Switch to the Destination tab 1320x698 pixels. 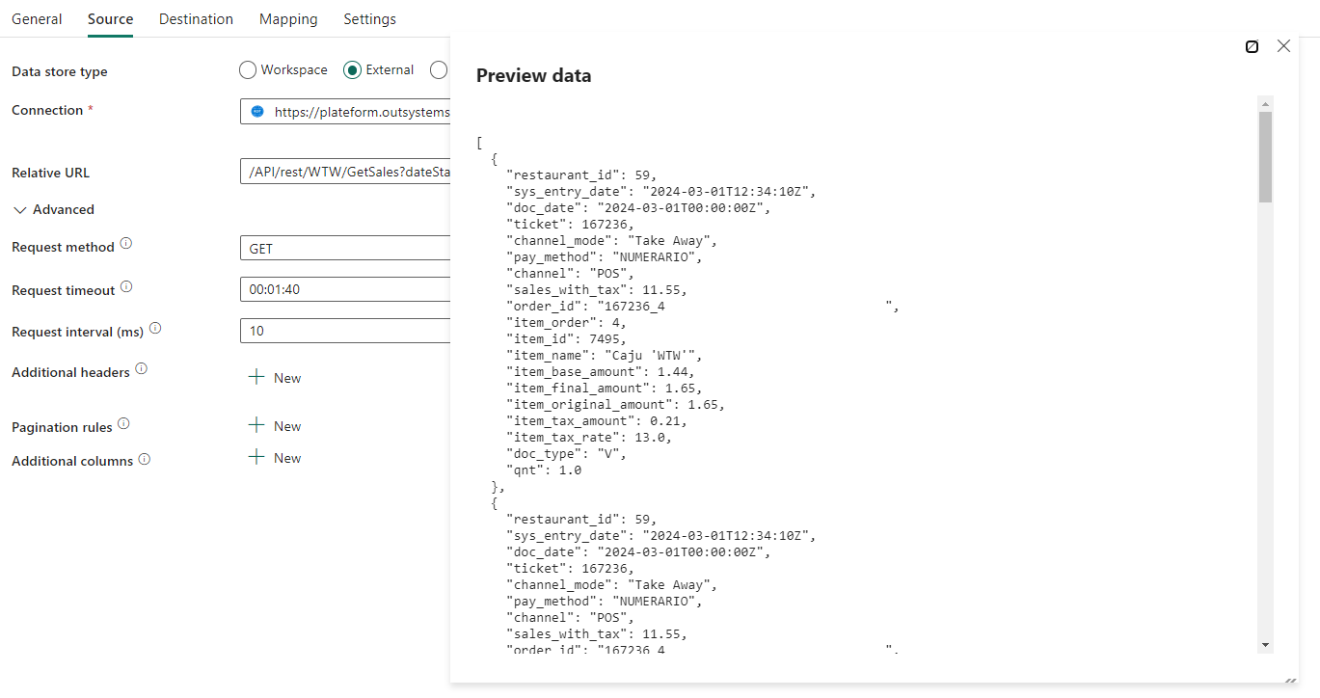[x=196, y=19]
